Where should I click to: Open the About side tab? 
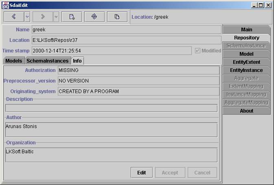[x=246, y=111]
